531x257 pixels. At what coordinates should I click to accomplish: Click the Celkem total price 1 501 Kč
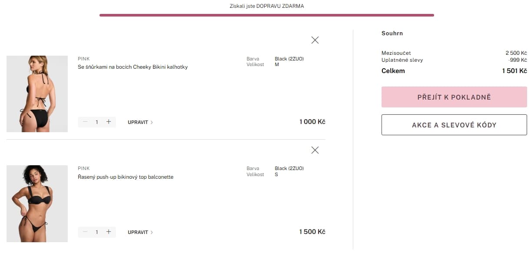[514, 71]
